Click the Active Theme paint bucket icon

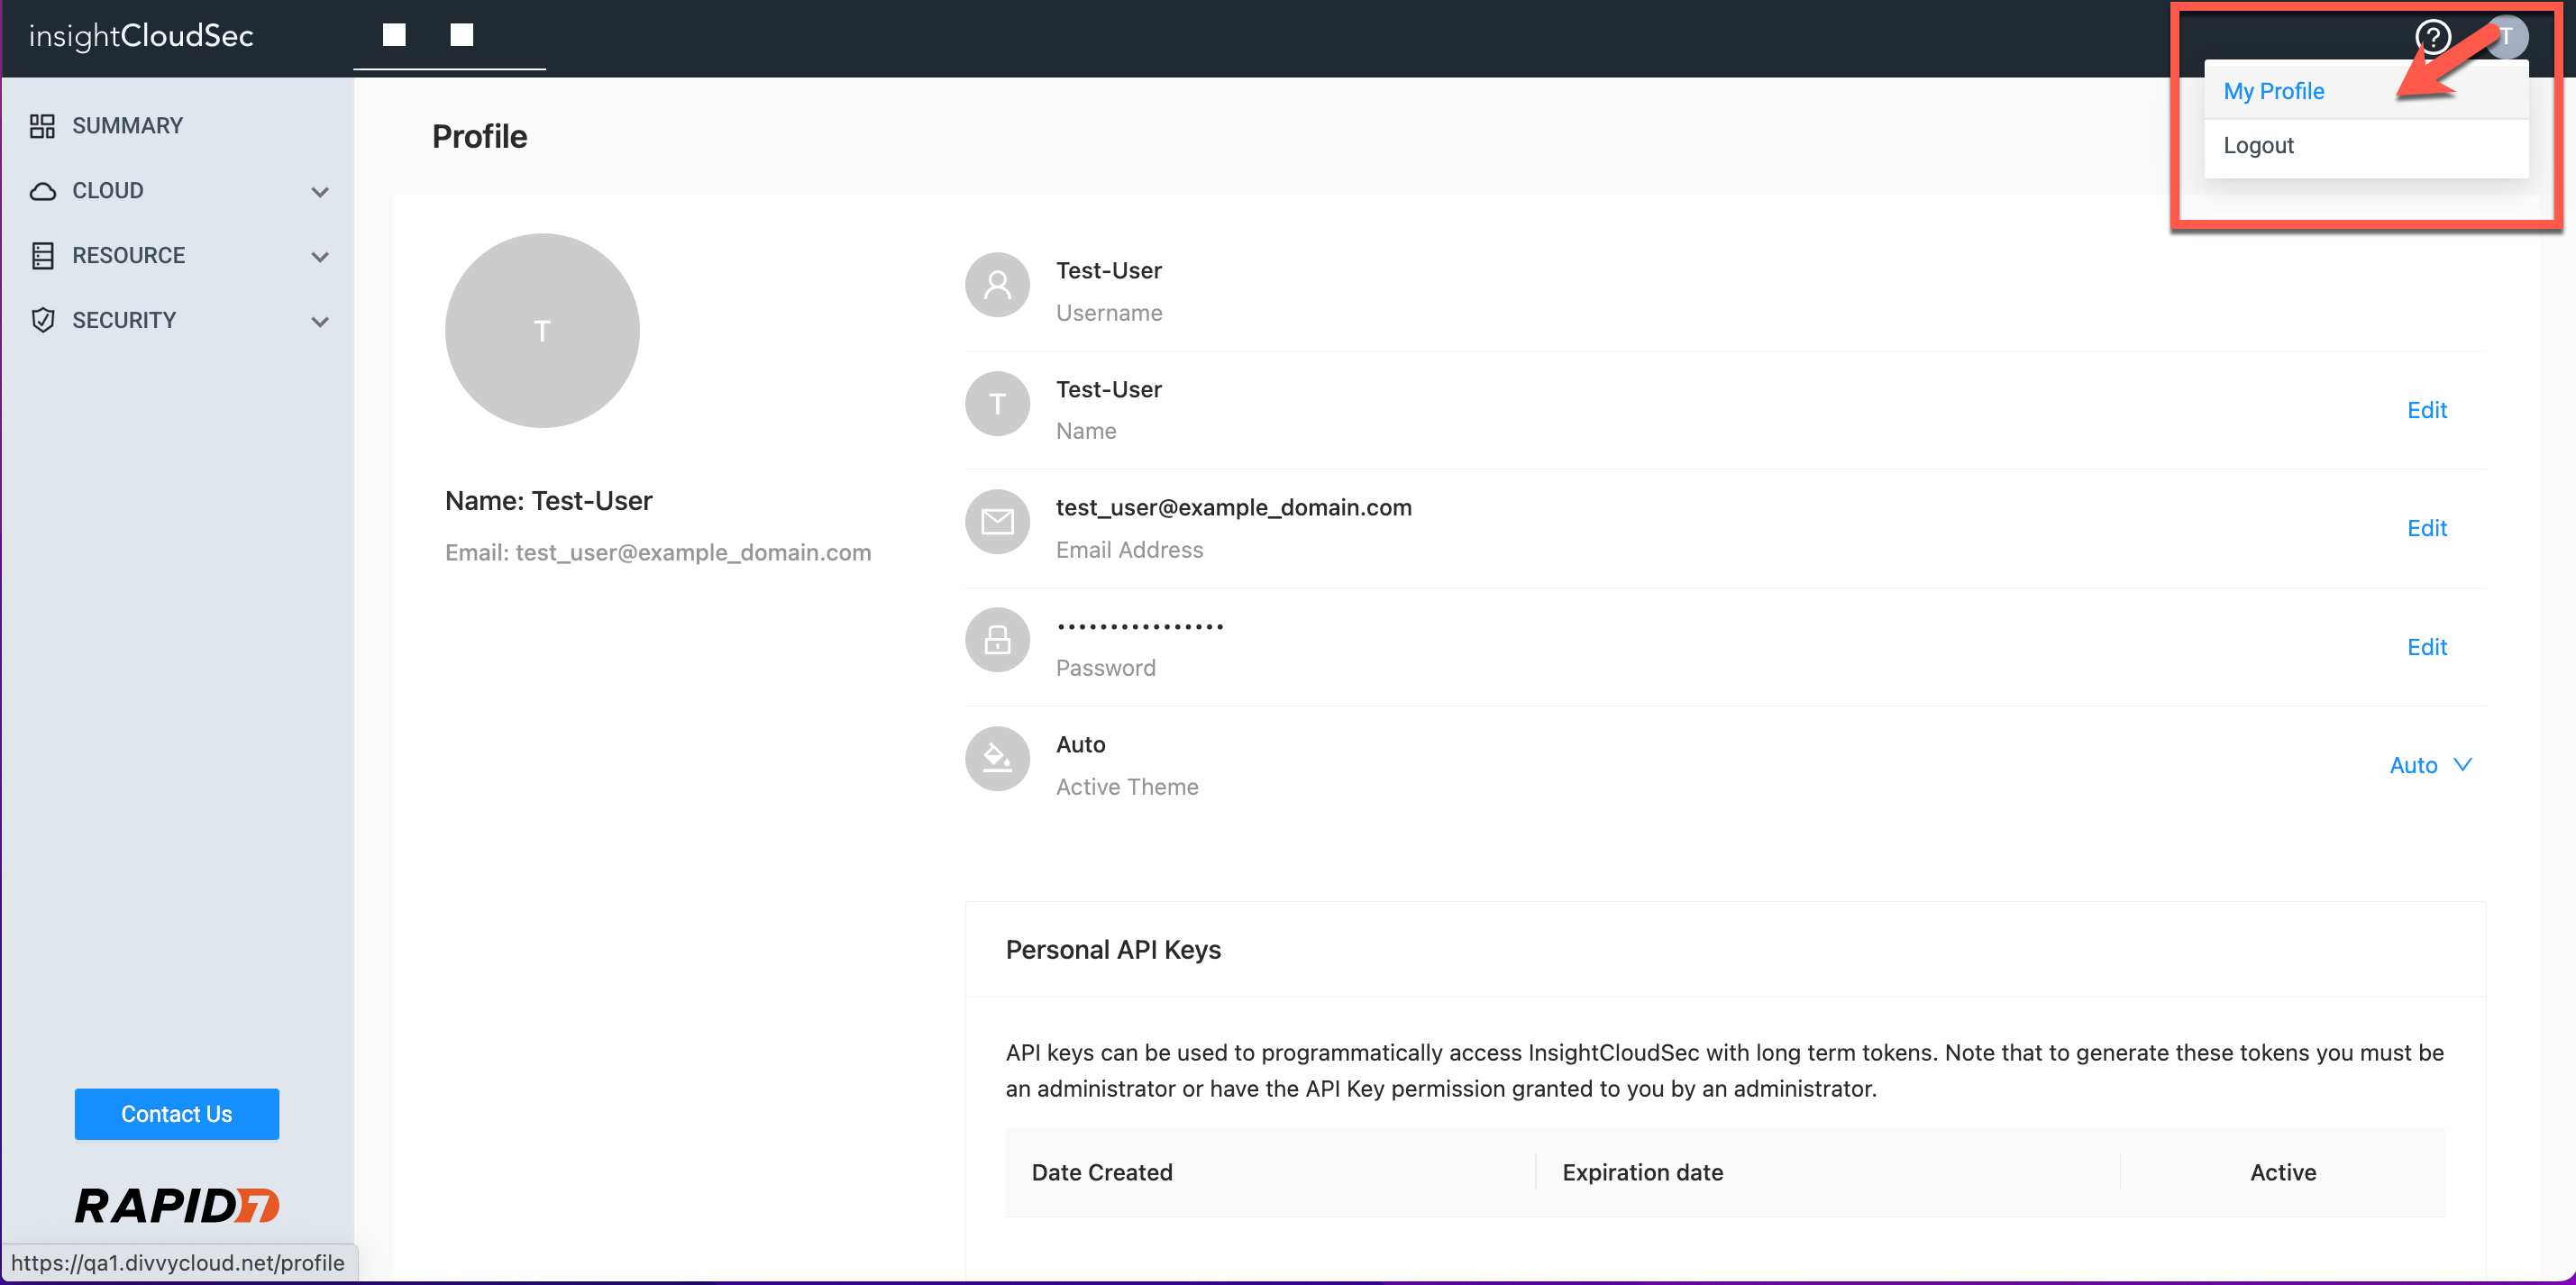pos(997,759)
